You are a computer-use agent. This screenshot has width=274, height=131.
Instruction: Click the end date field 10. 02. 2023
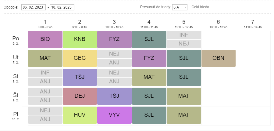click(x=62, y=7)
